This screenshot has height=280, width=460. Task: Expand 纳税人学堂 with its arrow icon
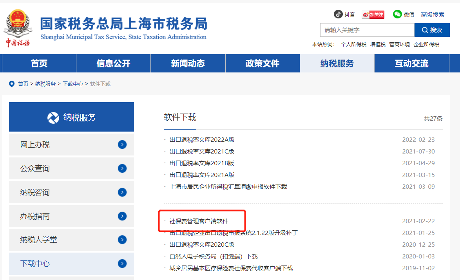coord(122,240)
